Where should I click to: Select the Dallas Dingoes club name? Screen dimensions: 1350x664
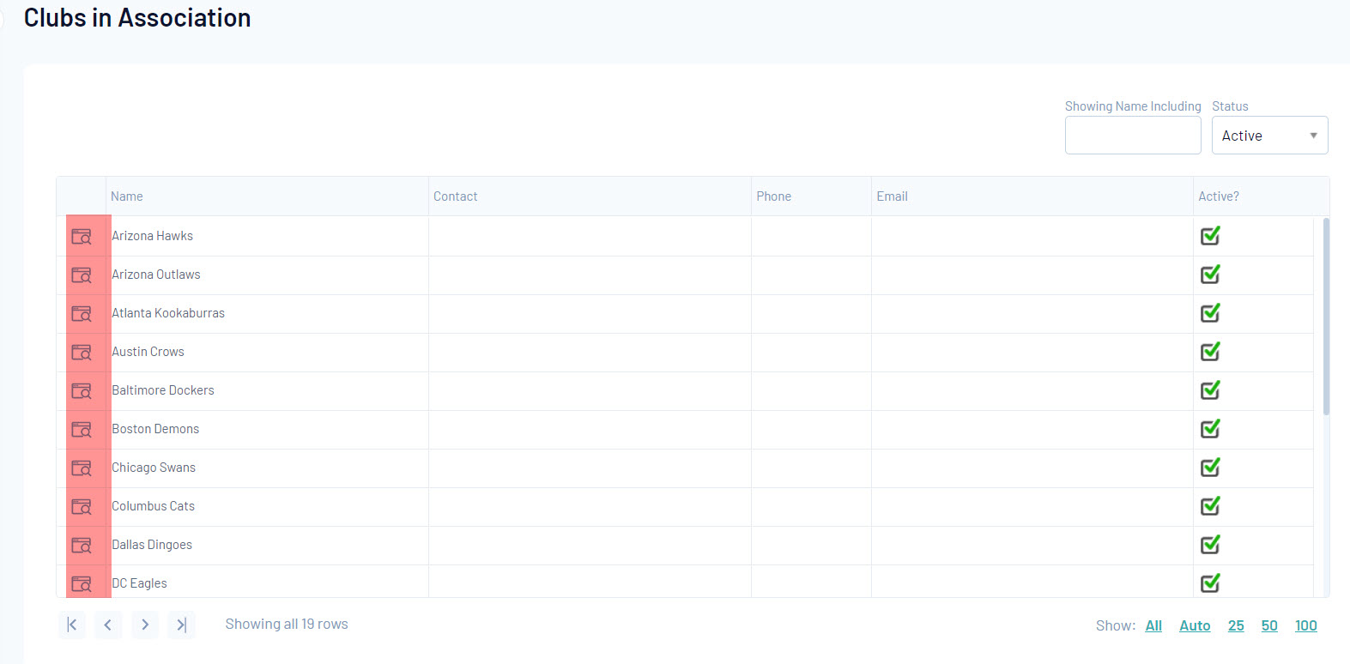click(x=152, y=545)
